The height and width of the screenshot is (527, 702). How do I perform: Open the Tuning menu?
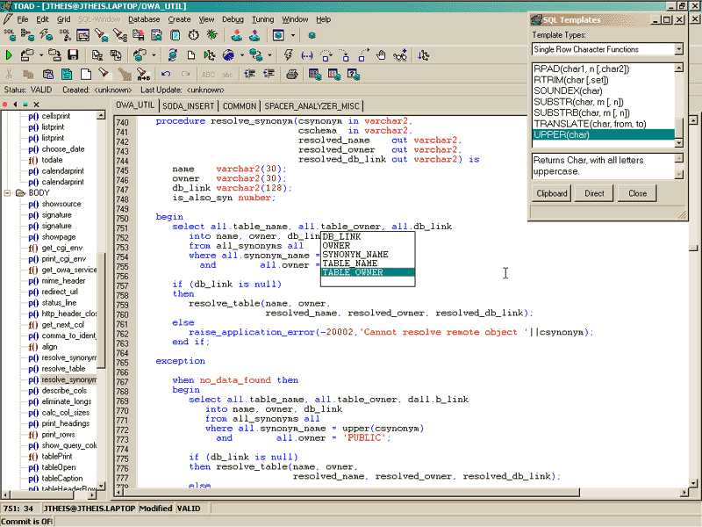click(262, 19)
